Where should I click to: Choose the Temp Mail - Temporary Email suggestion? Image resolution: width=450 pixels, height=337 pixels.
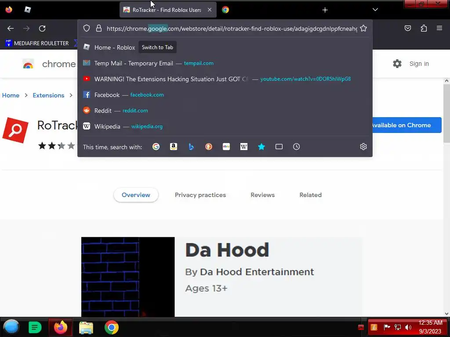[x=225, y=63]
